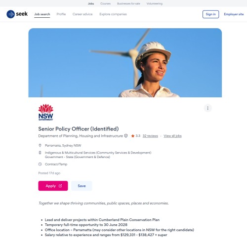Open the three-dot more options menu
The image size is (247, 247).
click(x=207, y=108)
